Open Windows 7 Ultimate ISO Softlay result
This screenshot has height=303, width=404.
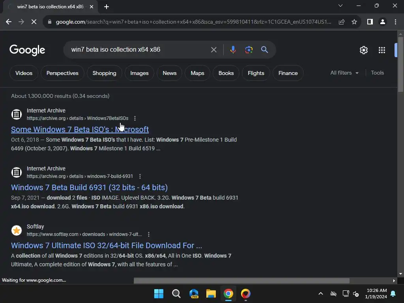107,245
